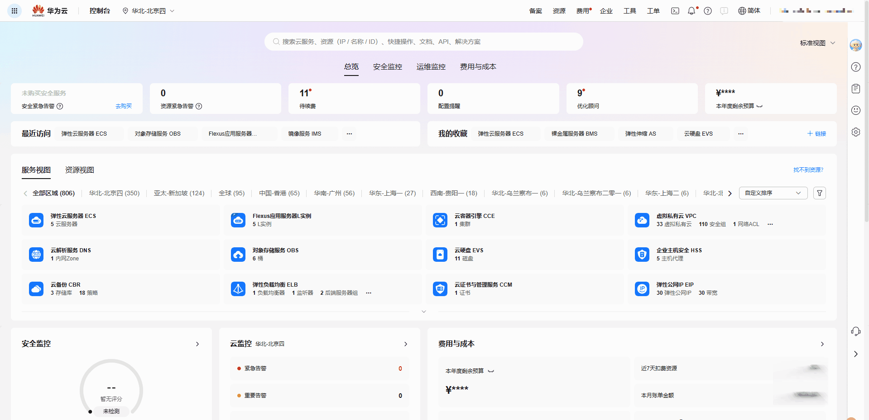Image resolution: width=869 pixels, height=420 pixels.
Task: Open the DNS service icon
Action: point(36,255)
